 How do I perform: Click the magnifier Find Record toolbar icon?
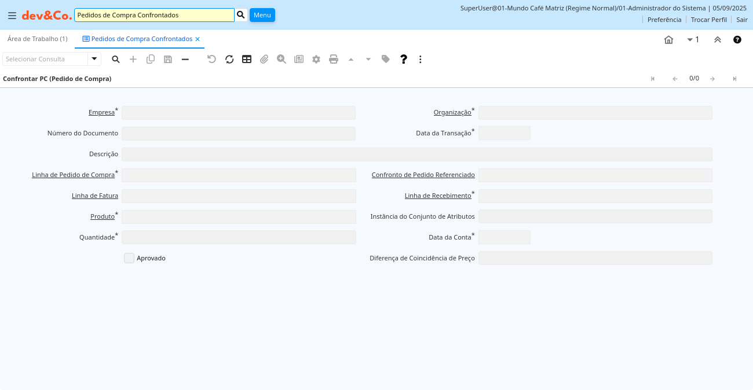pos(116,59)
